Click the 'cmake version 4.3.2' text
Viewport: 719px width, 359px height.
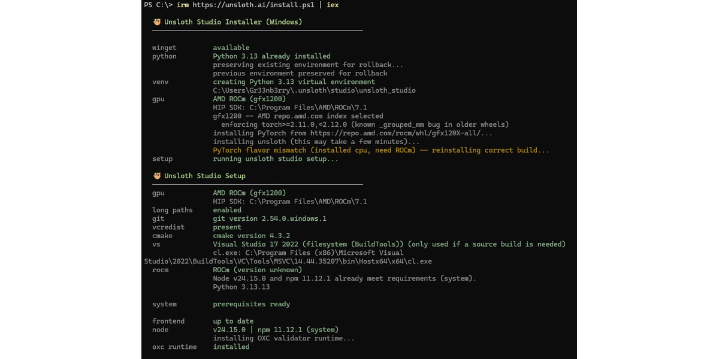252,236
